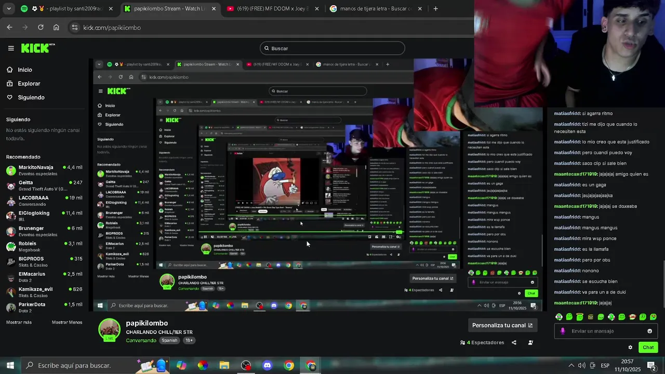This screenshot has height=374, width=665.
Task: Pick the red-hat emote in quick emotes
Action: (x=632, y=317)
